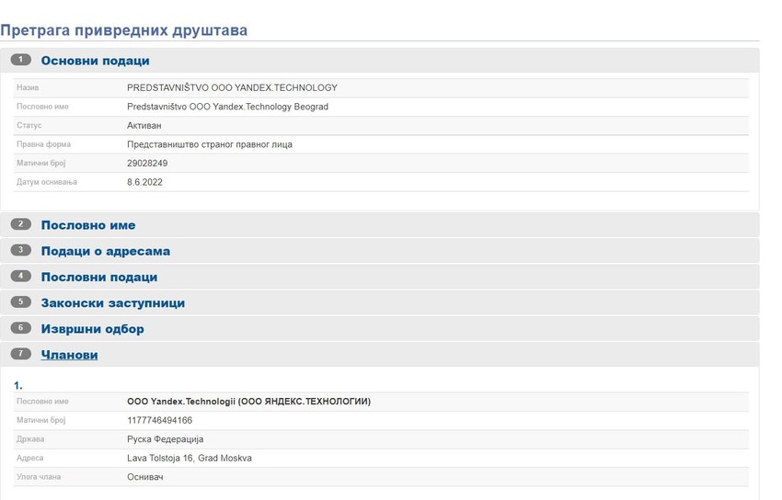Screen dimensions: 782x500
Task: Click the number 2 badge beside Пословно име
Action: pyautogui.click(x=21, y=224)
